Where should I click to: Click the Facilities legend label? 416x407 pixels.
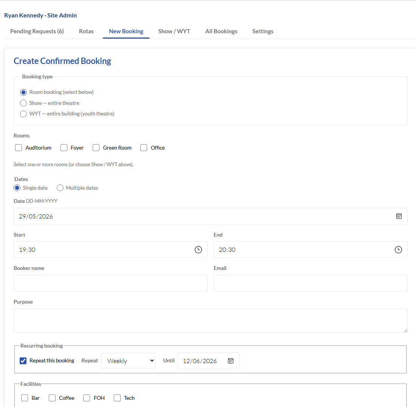(x=31, y=384)
